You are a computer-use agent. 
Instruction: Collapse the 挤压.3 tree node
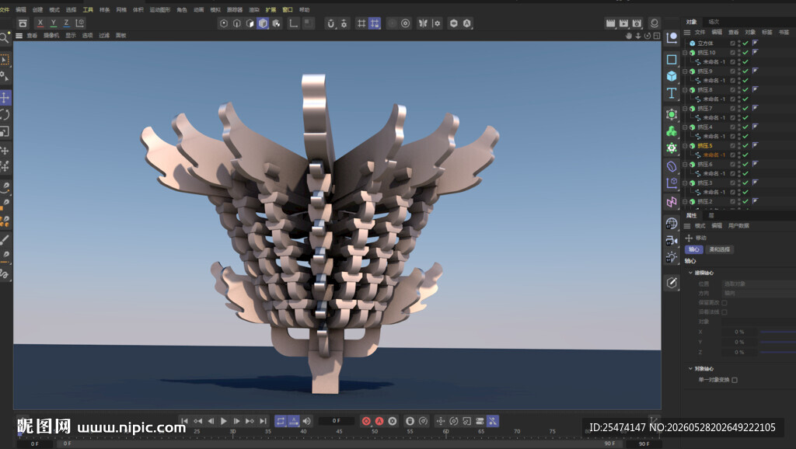[x=686, y=183]
